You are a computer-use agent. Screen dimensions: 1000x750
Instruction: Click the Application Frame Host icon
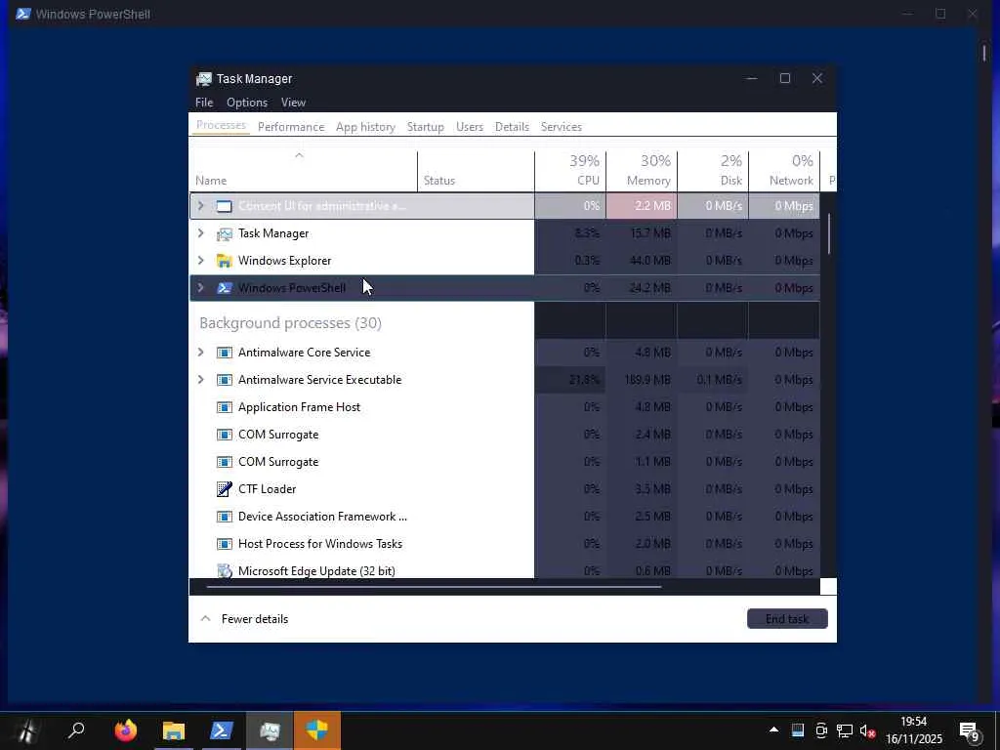(224, 407)
